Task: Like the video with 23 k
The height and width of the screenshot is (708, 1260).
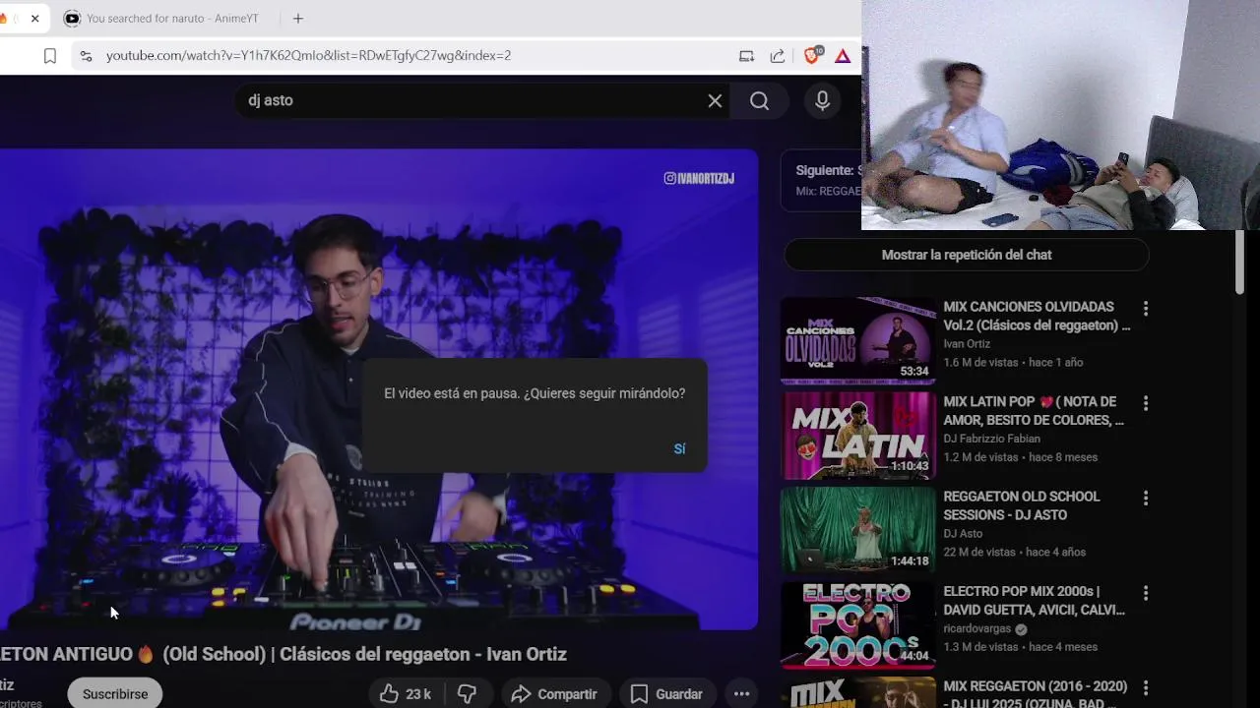Action: [407, 694]
